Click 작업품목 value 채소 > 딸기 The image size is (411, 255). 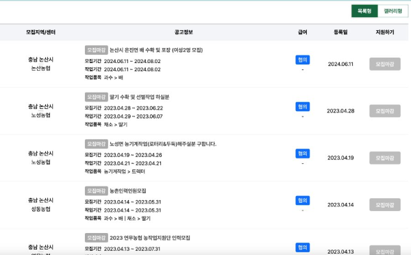[x=116, y=124]
